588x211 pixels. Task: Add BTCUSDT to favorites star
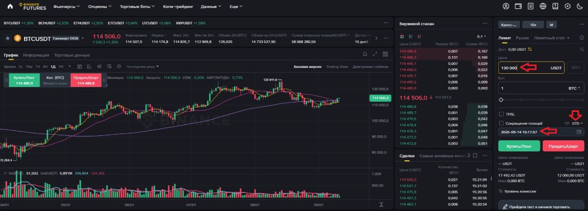click(7, 38)
